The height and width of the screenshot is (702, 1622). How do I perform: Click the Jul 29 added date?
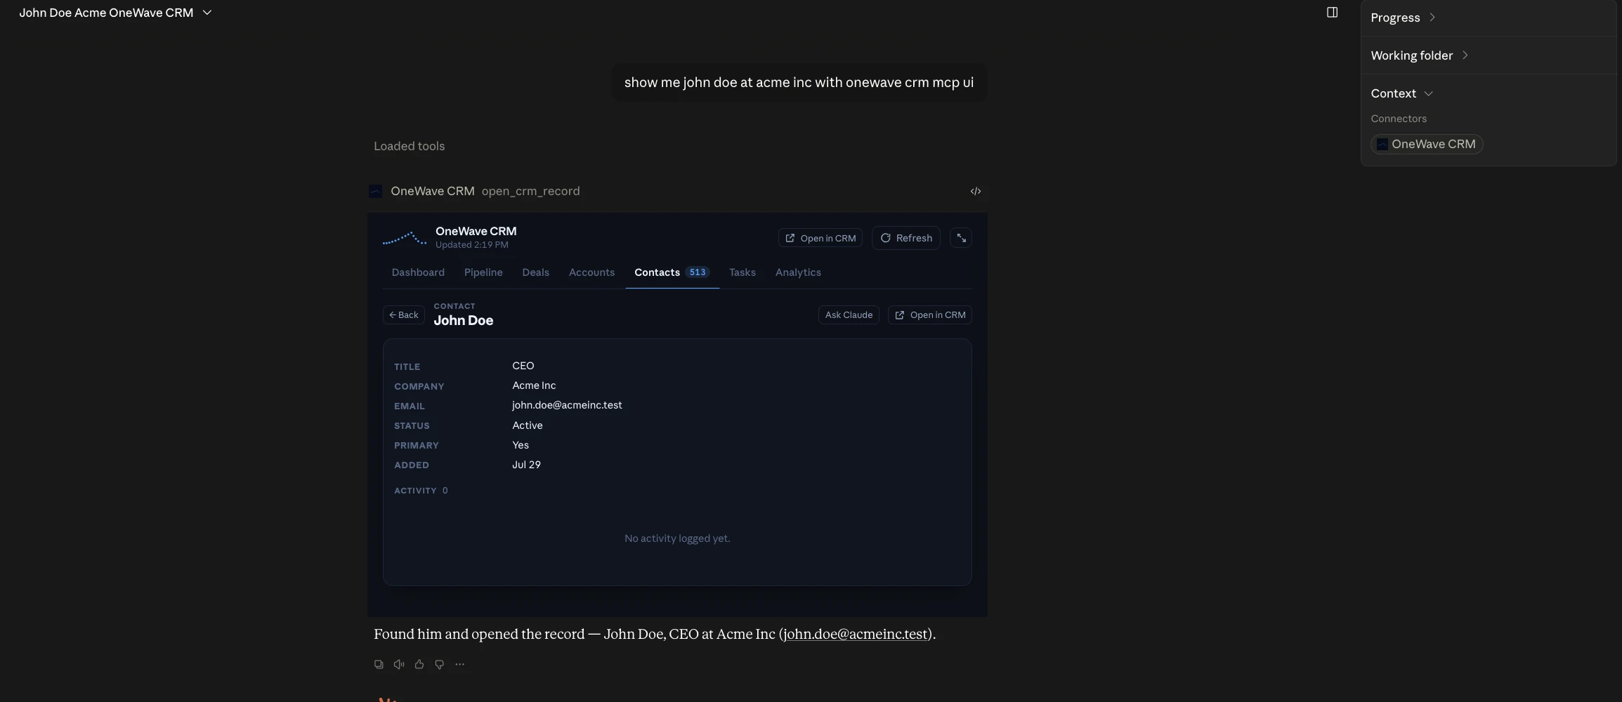[x=526, y=465]
